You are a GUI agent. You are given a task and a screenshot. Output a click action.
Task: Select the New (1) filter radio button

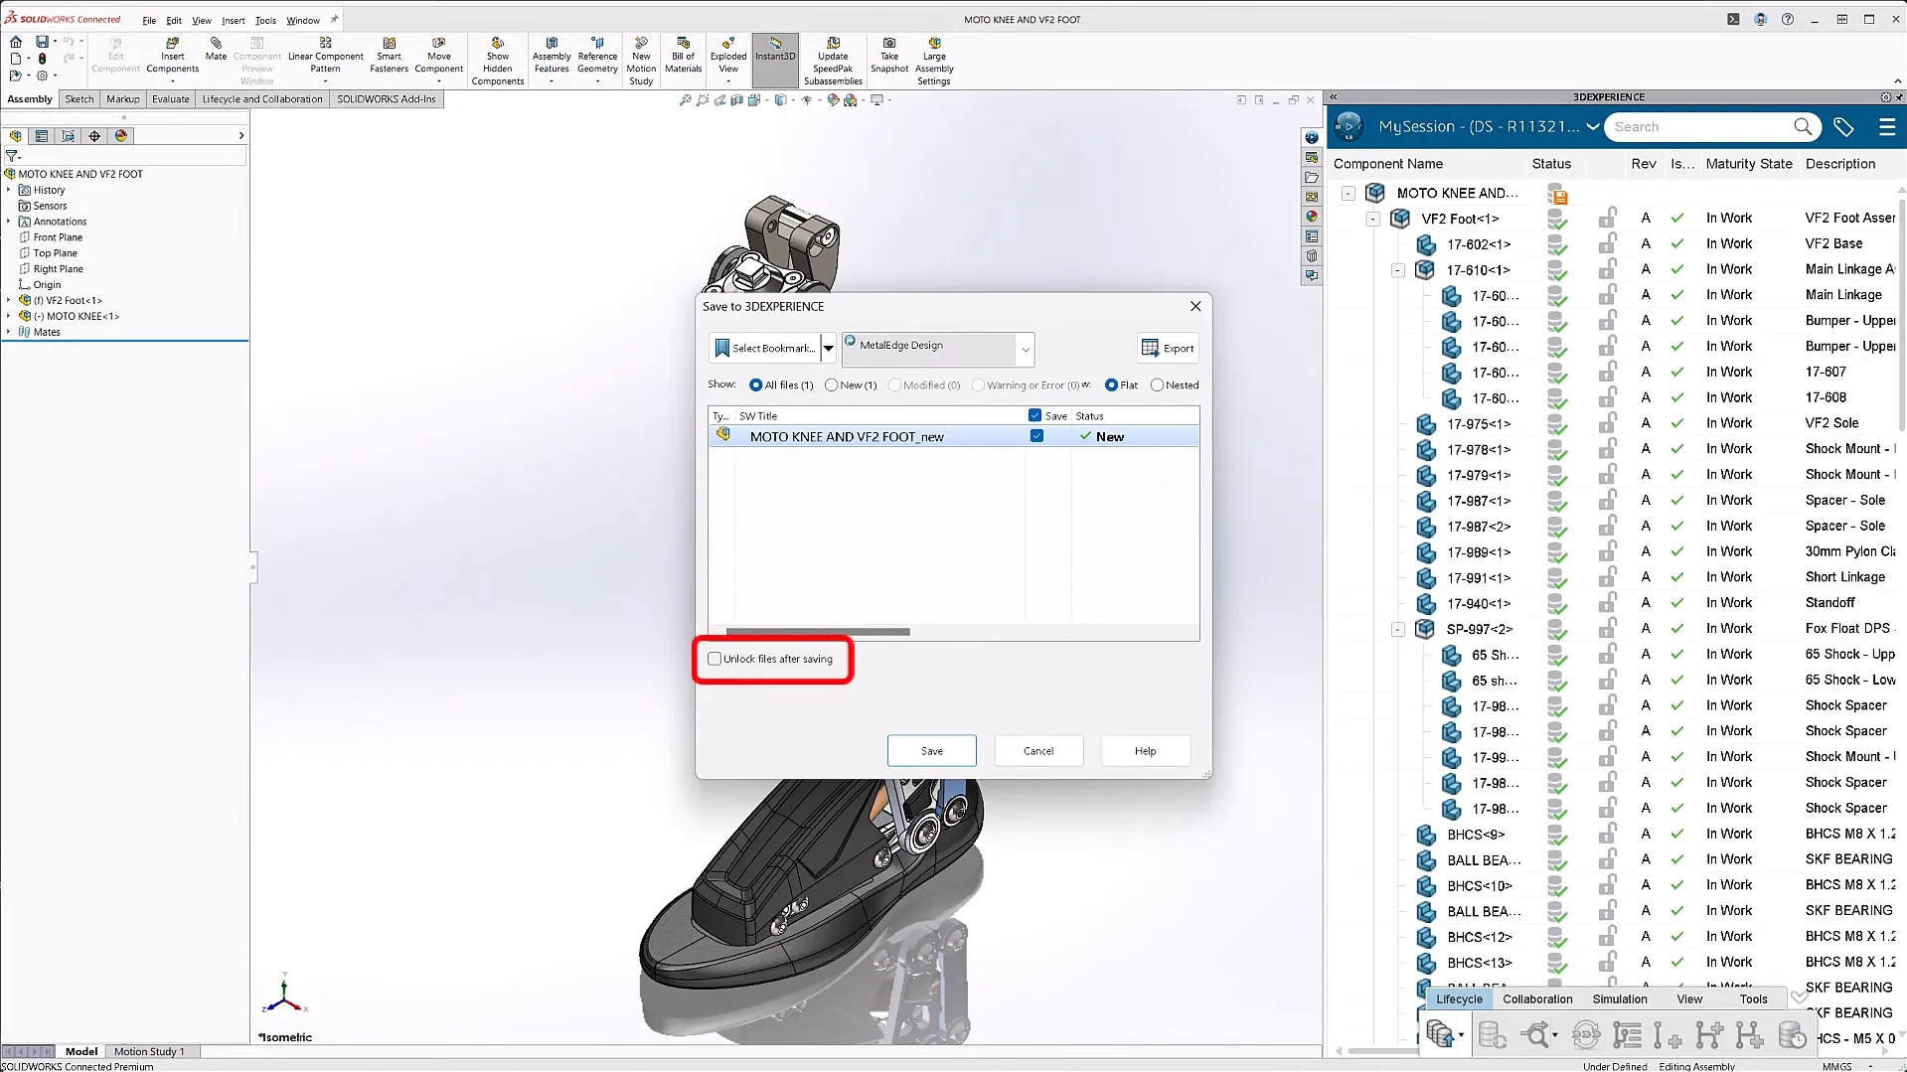831,385
